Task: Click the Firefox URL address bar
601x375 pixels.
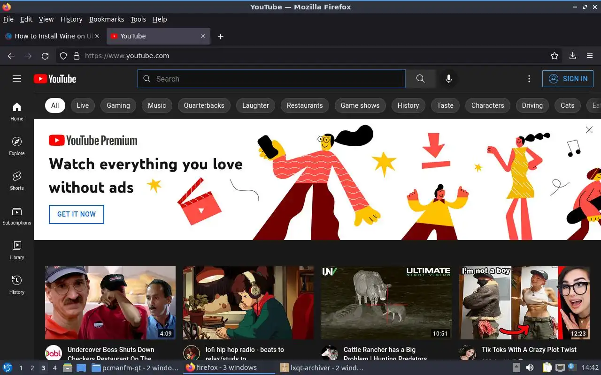Action: [x=310, y=56]
